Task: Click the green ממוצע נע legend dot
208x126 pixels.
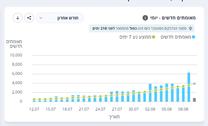Action: pyautogui.click(x=154, y=37)
